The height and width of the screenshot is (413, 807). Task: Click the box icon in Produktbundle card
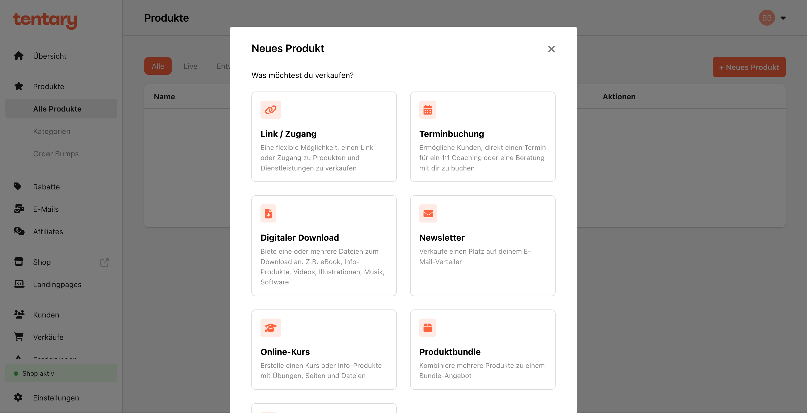[x=428, y=328]
